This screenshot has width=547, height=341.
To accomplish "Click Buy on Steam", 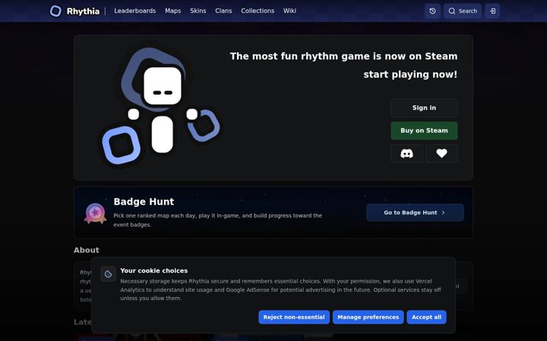I will point(424,130).
